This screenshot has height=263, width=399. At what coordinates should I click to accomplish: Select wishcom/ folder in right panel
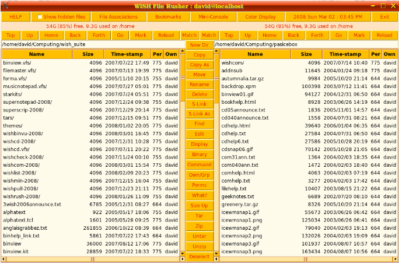point(309,63)
